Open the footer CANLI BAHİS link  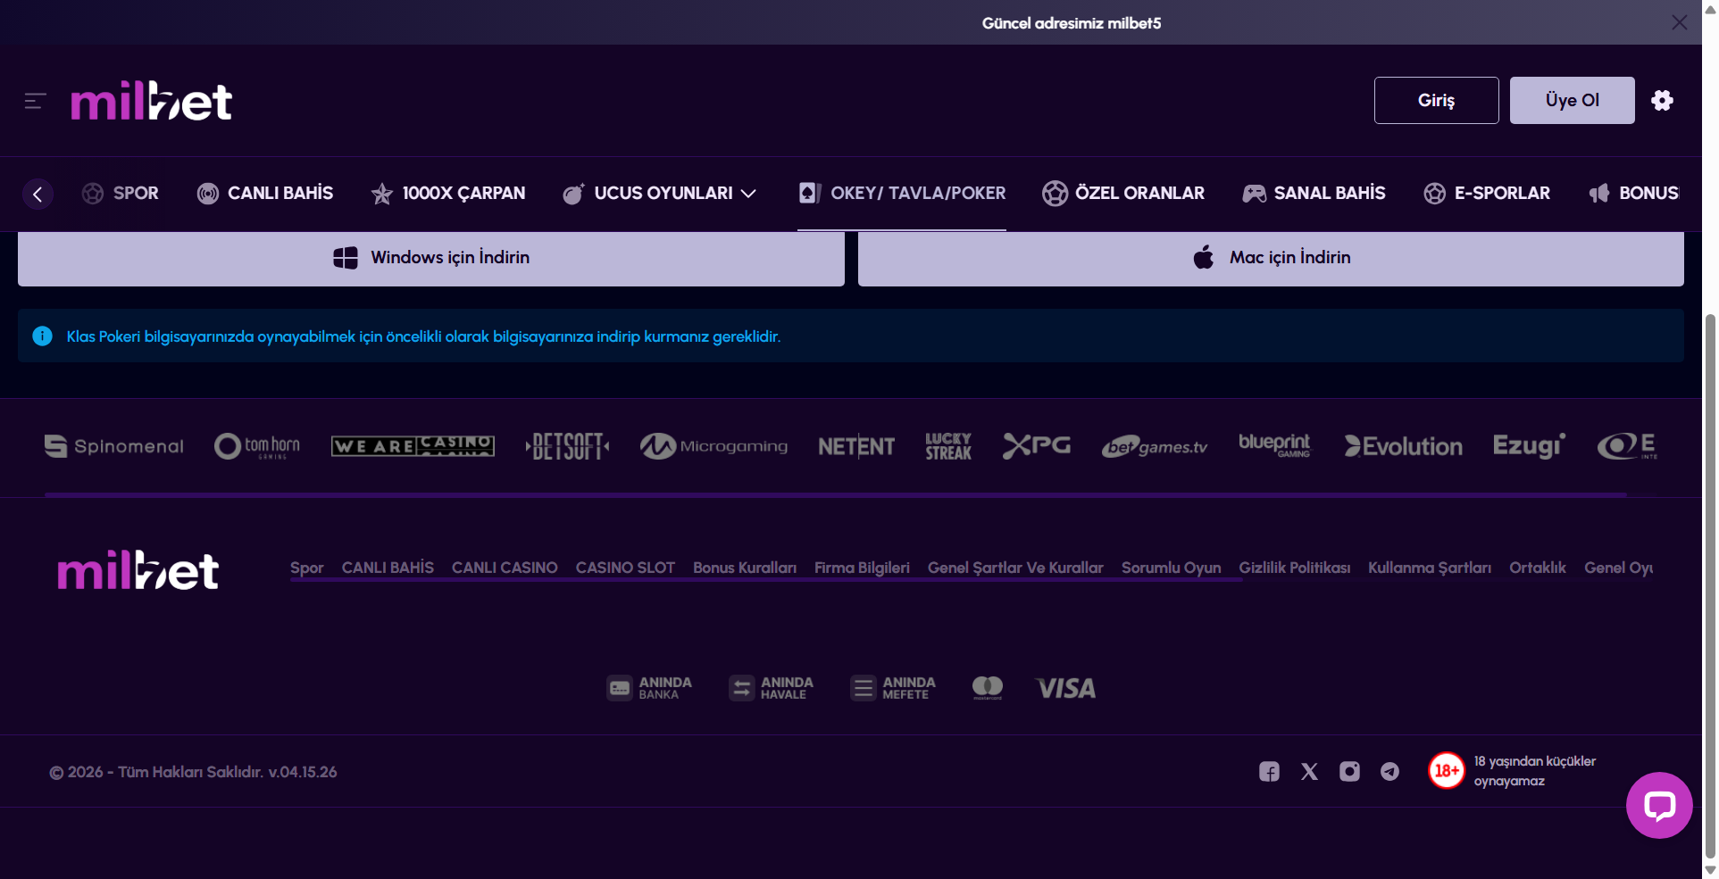388,568
